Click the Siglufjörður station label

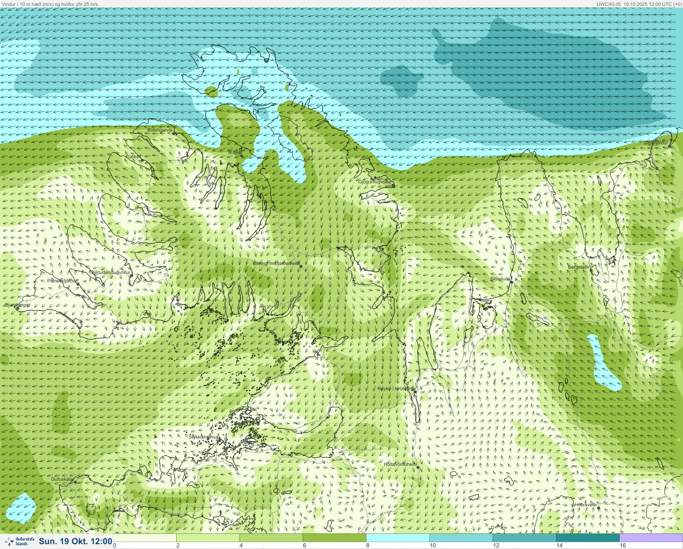coord(656,143)
